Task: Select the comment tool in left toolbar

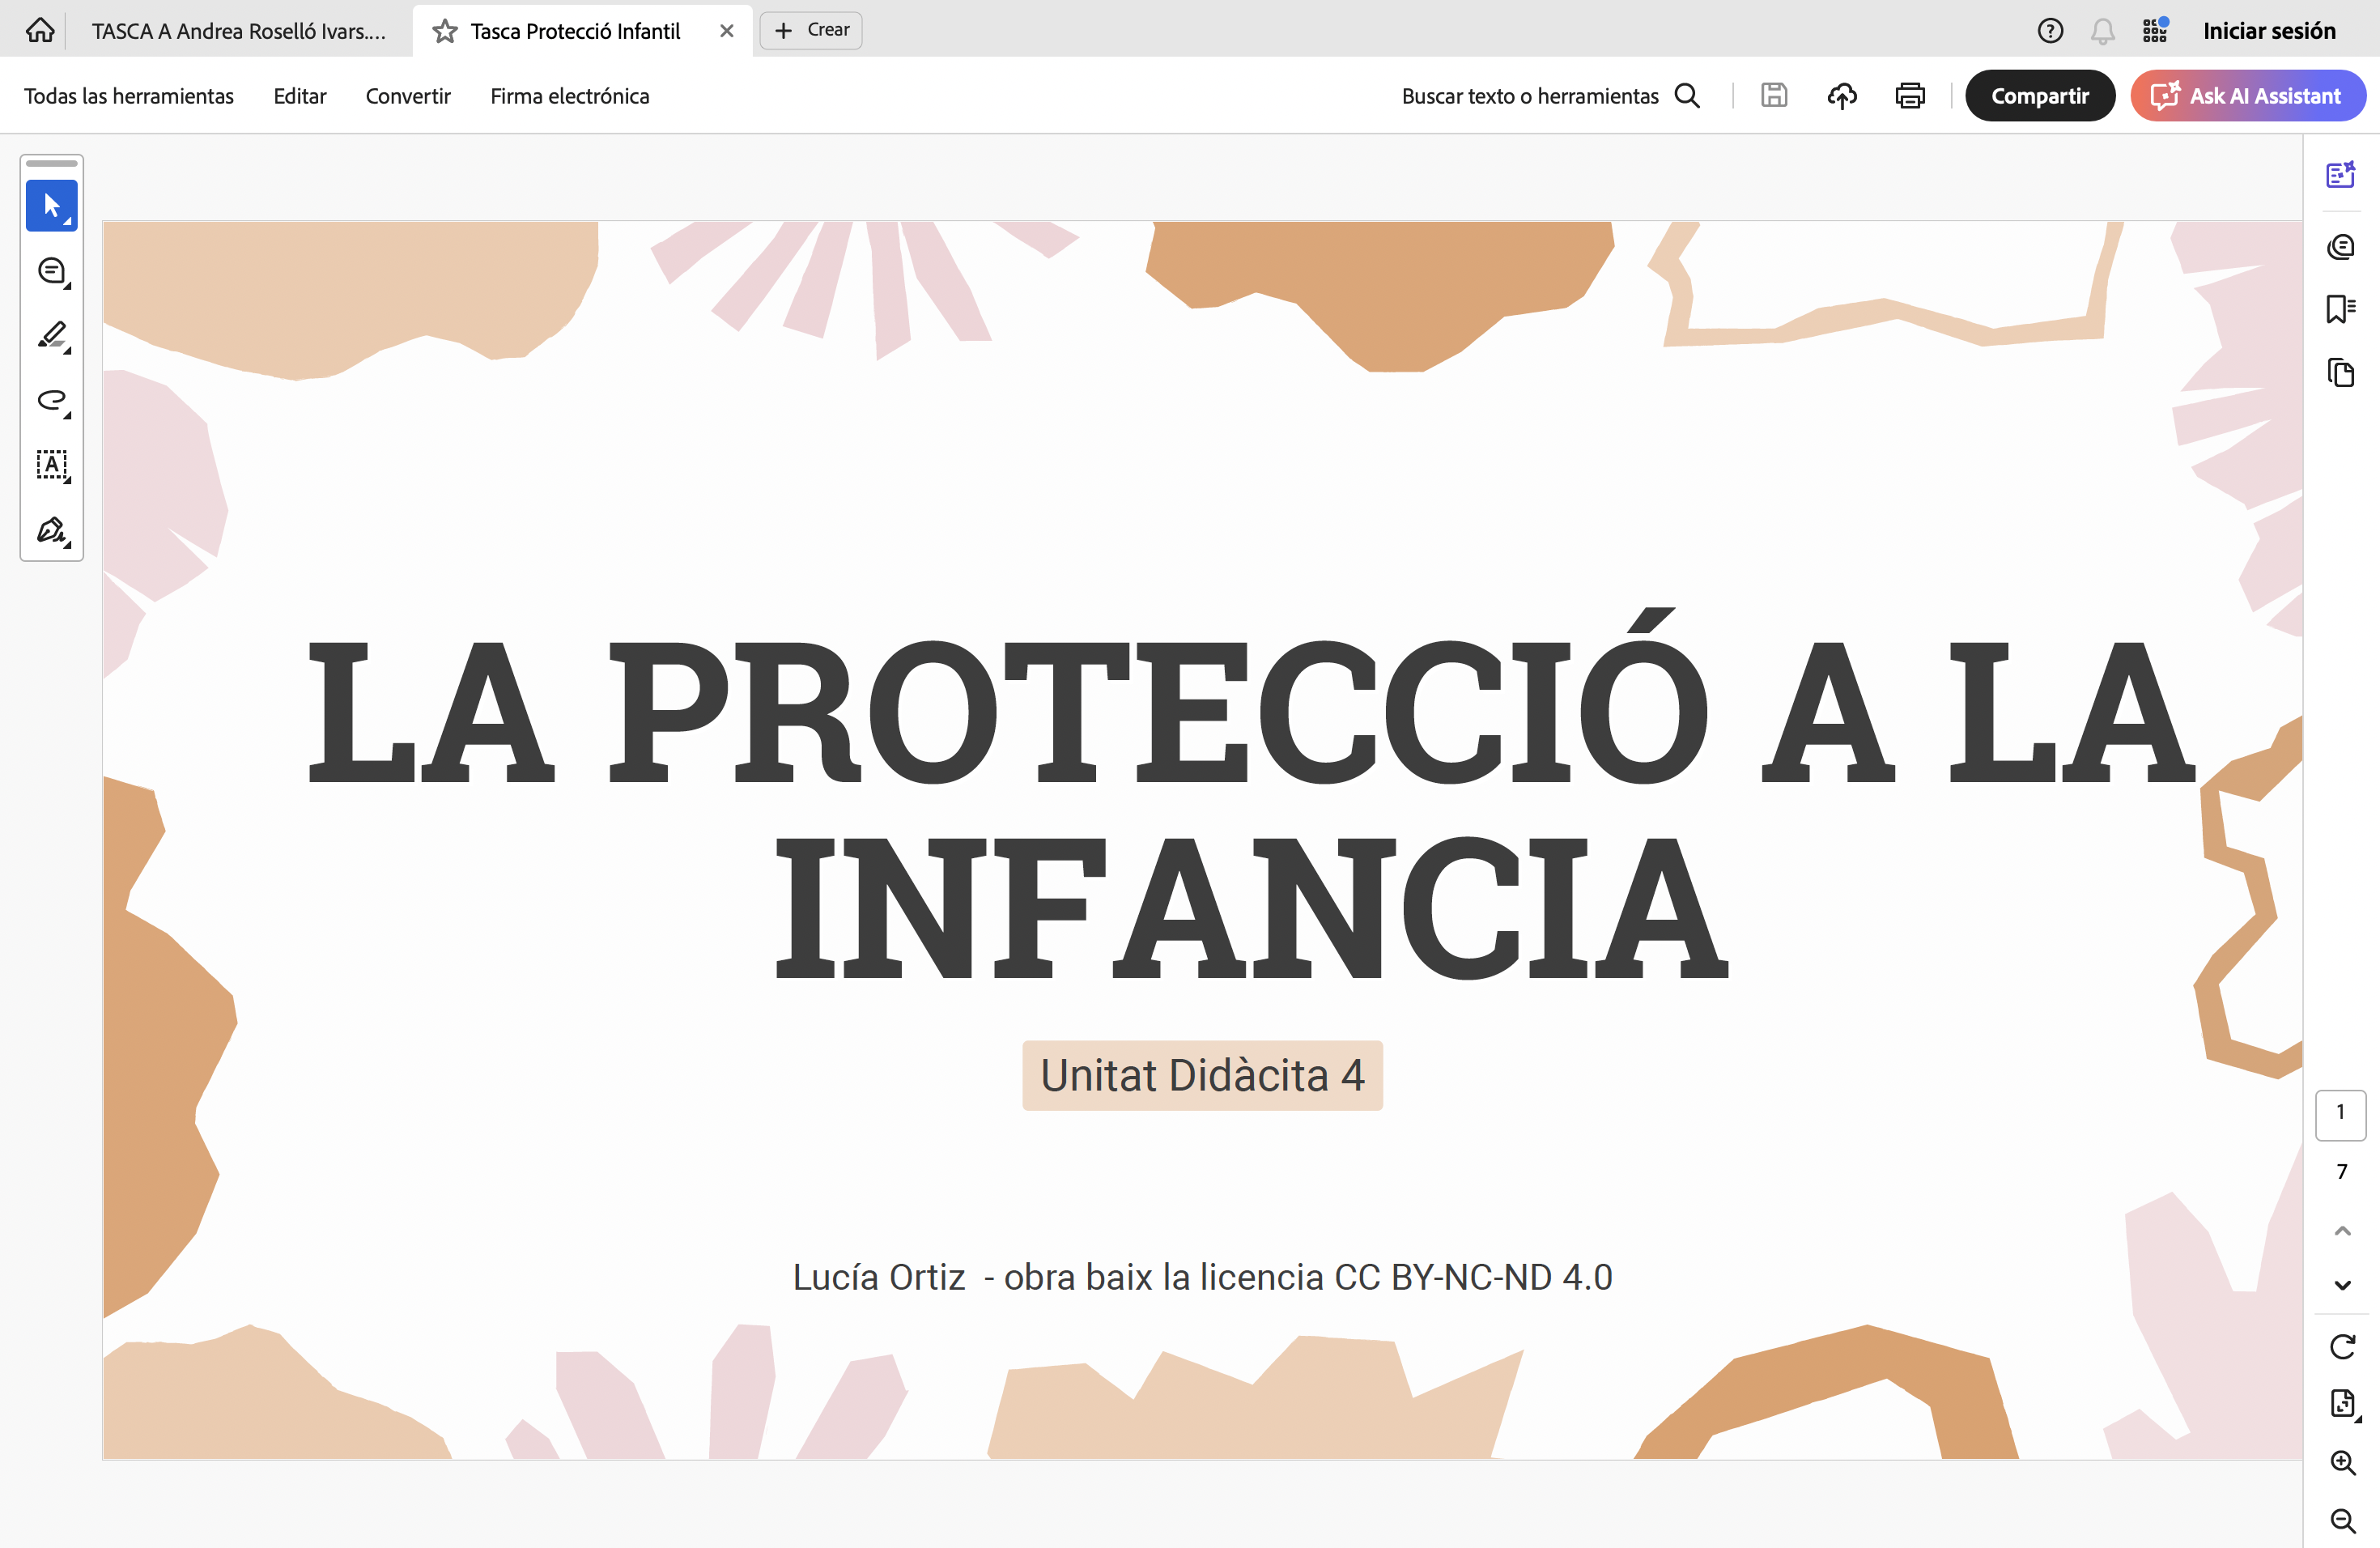Action: (52, 271)
